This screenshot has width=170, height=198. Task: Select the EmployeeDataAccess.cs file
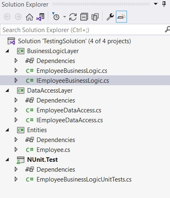pyautogui.click(x=69, y=110)
